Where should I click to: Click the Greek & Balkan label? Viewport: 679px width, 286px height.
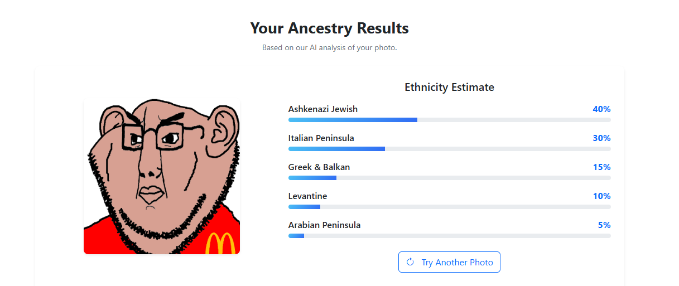click(x=319, y=167)
